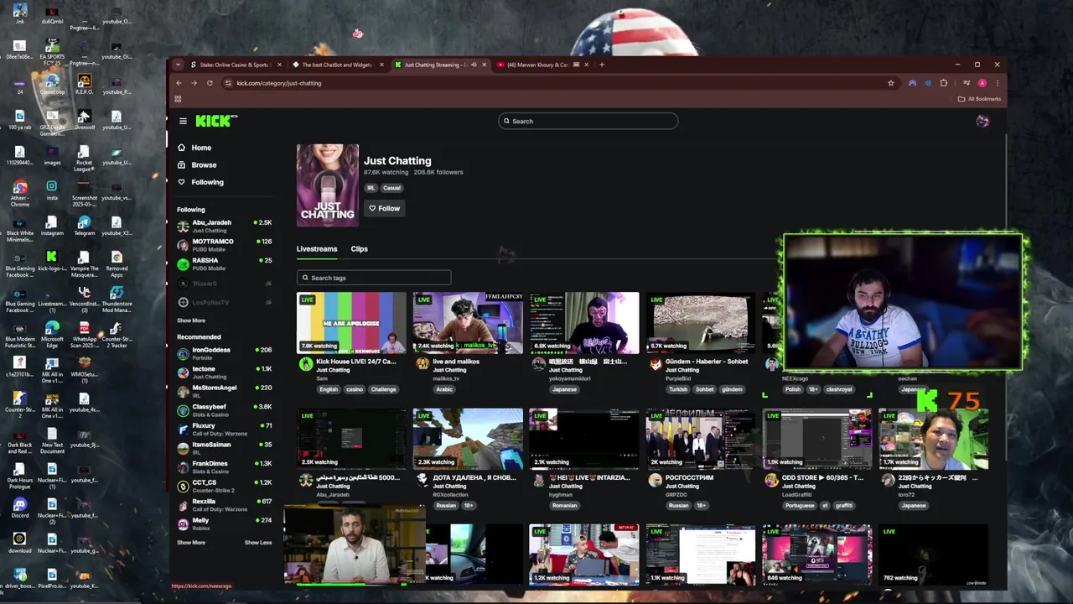This screenshot has height=604, width=1073.
Task: Click the green KICK logo
Action: click(215, 121)
